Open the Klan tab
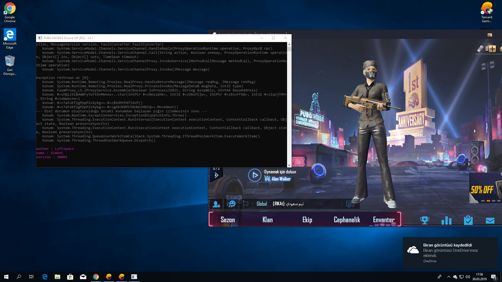The height and width of the screenshot is (282, 502). point(267,220)
